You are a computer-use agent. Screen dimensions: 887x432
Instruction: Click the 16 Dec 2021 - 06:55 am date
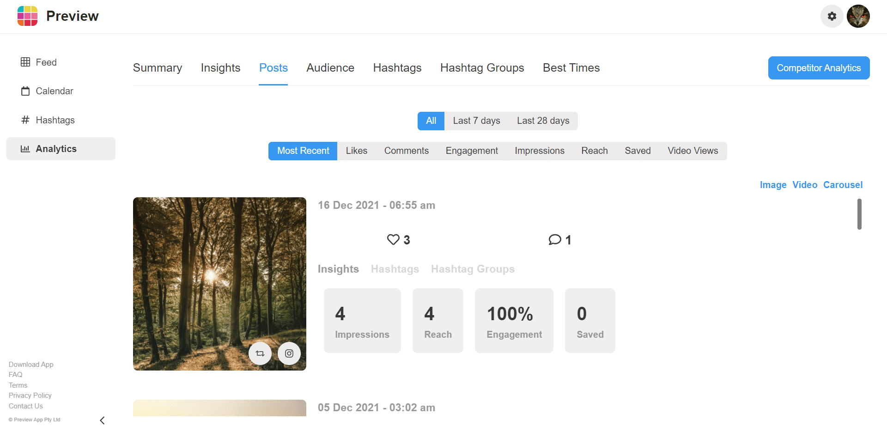377,205
